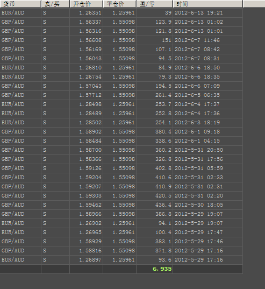Select open price 1.26351
The image size is (265, 289).
coord(90,13)
